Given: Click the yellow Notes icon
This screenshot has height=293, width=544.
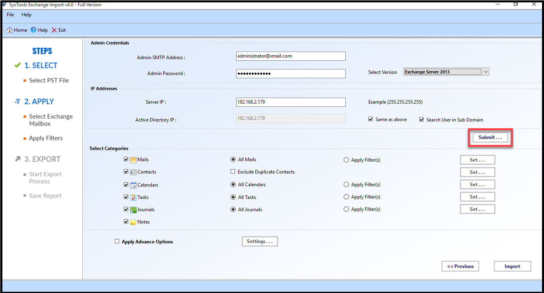Looking at the screenshot, I should pyautogui.click(x=133, y=222).
